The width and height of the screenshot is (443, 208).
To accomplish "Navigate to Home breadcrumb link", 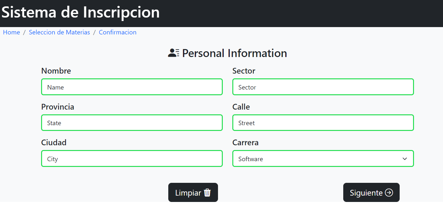I will coord(11,32).
